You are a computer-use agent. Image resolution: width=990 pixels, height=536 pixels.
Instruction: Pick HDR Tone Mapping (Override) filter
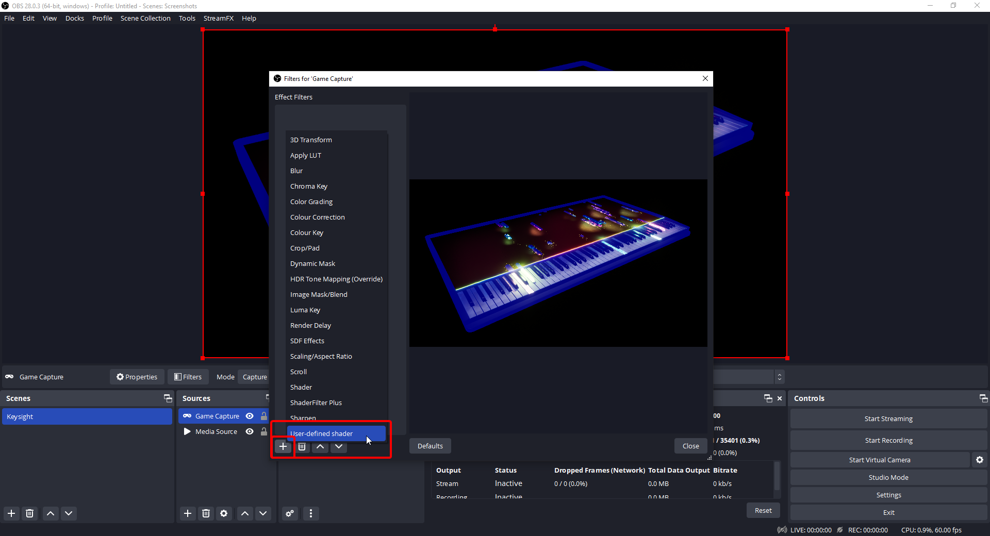tap(336, 279)
